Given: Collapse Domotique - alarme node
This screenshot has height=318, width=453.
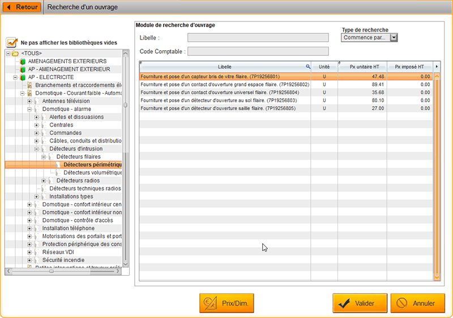Looking at the screenshot, I should (29, 109).
